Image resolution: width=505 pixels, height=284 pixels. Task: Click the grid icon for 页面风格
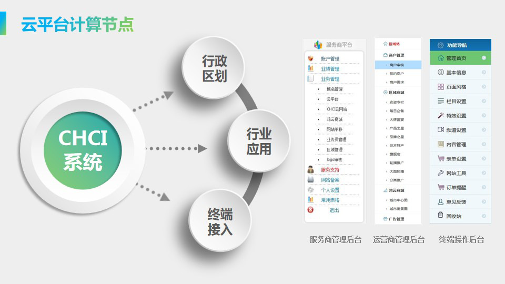pyautogui.click(x=440, y=86)
